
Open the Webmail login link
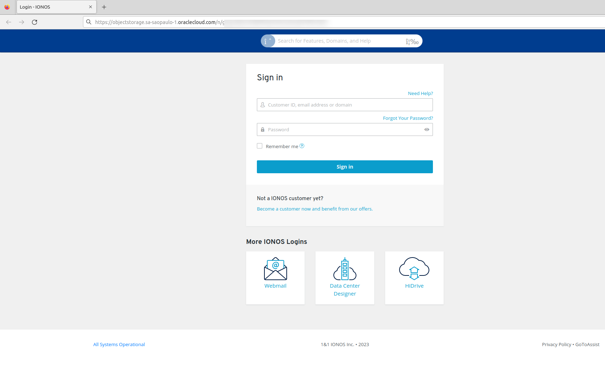(276, 286)
